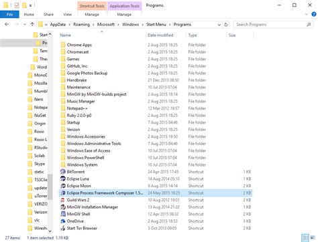
Task: Select vlc folder in navigation pane
Action: (x=37, y=220)
